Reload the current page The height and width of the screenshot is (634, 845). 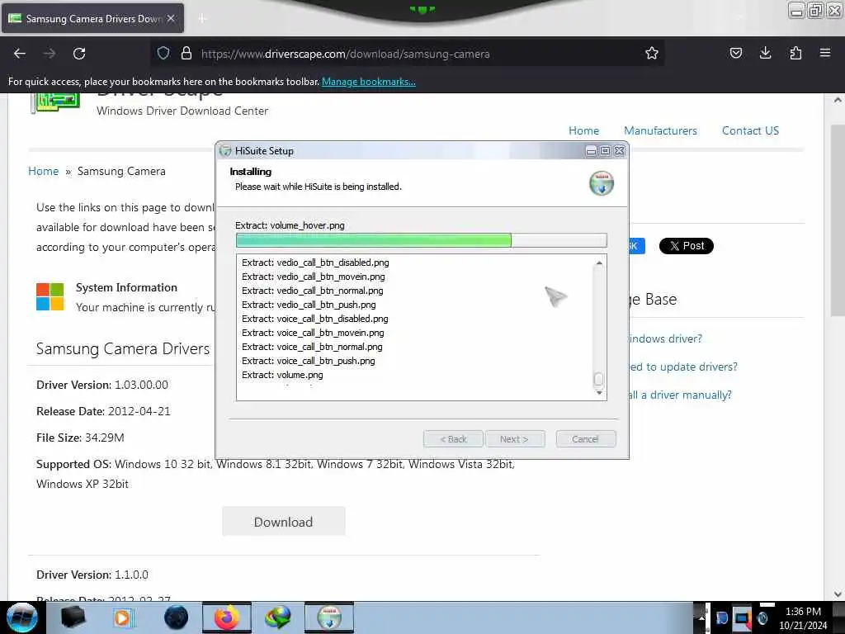[x=79, y=54]
